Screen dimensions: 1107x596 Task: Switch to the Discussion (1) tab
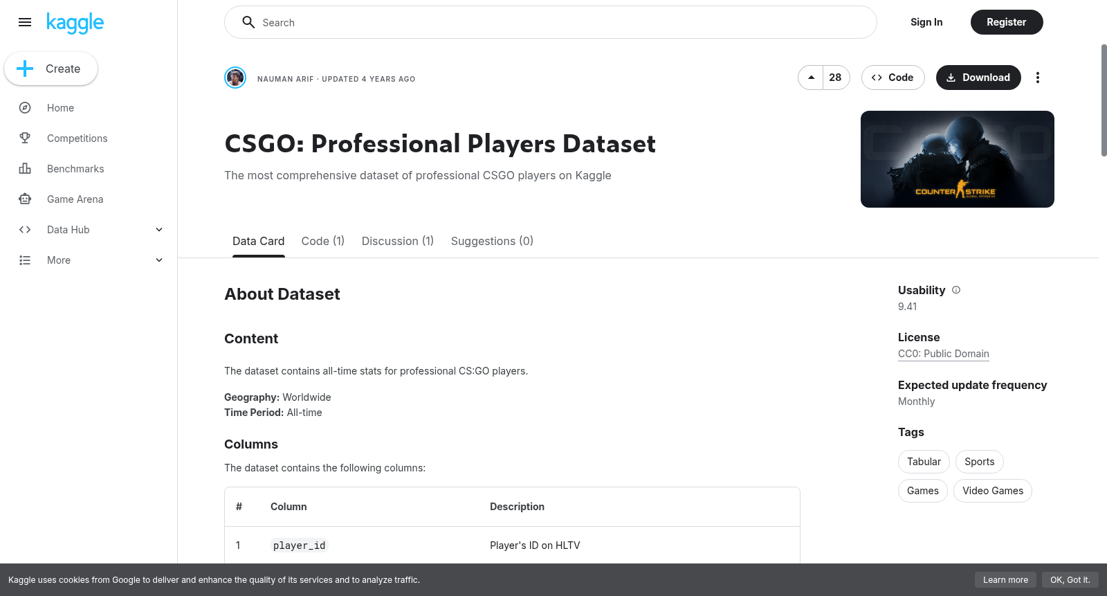tap(397, 241)
